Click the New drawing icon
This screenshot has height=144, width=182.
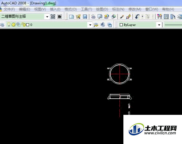(x=71, y=16)
